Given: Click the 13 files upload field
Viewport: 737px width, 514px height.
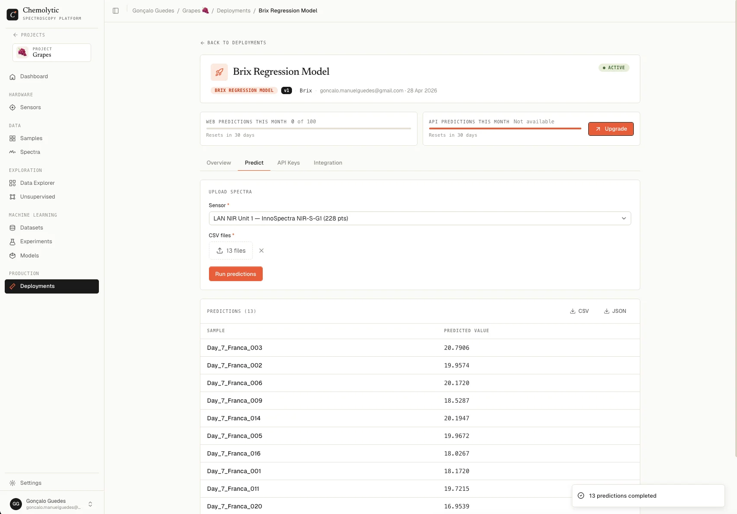Looking at the screenshot, I should (231, 251).
